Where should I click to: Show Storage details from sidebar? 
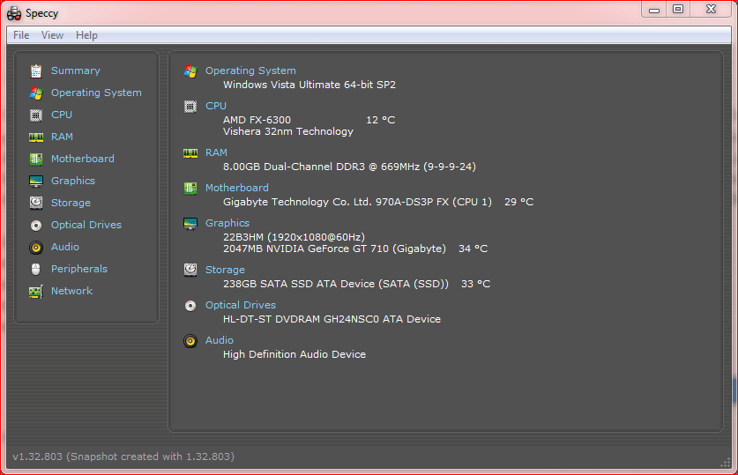pos(71,203)
